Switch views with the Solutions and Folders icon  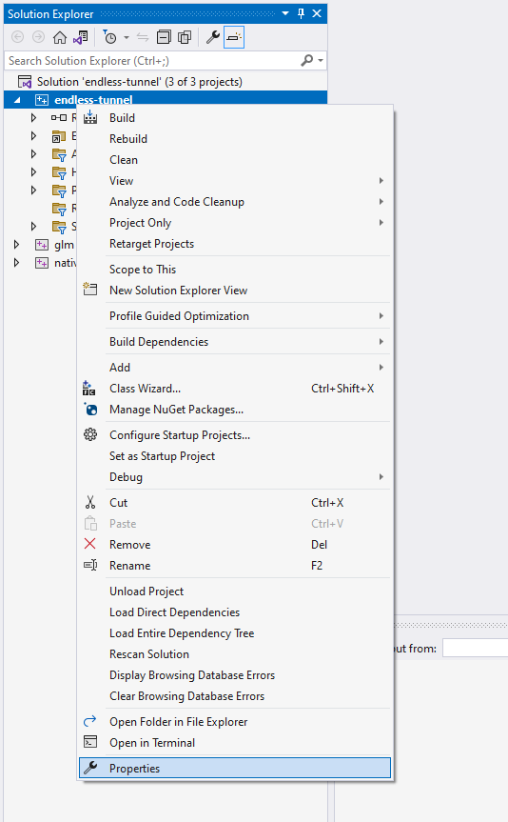[x=80, y=37]
